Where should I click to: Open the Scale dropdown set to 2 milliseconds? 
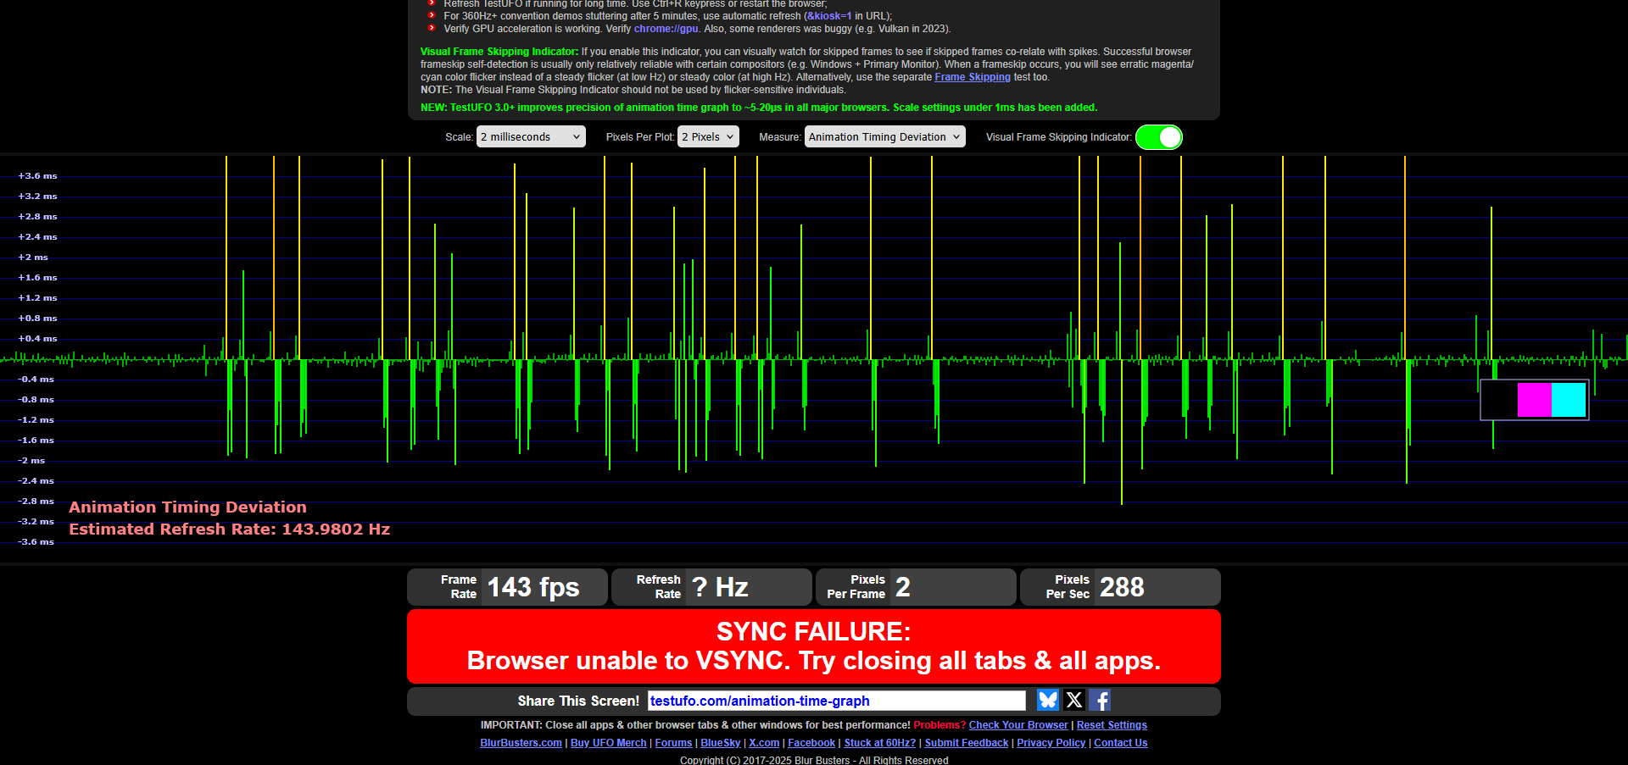[x=531, y=136]
